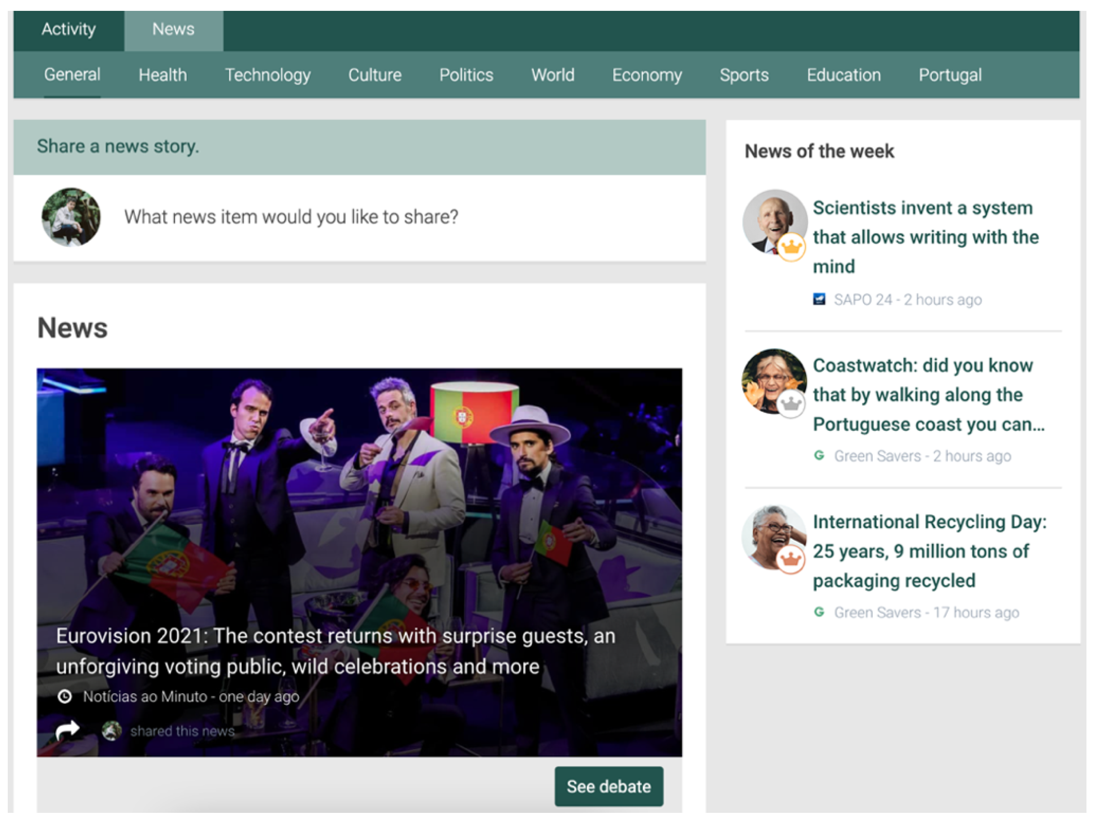Image resolution: width=1095 pixels, height=821 pixels.
Task: Open the Portugal news category
Action: (x=950, y=75)
